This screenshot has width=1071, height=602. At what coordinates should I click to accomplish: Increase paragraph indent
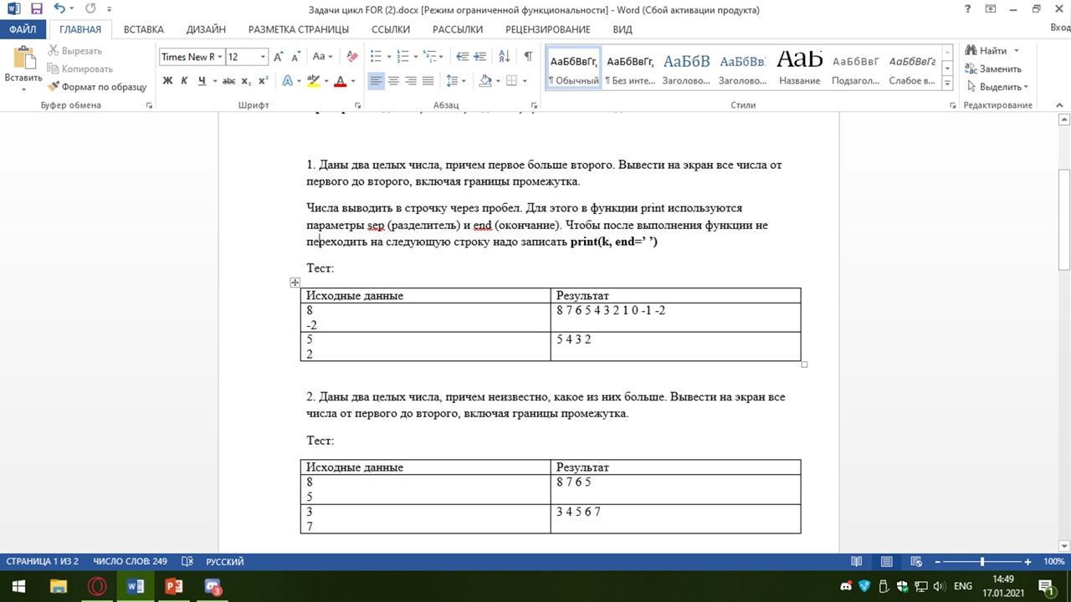(x=479, y=57)
